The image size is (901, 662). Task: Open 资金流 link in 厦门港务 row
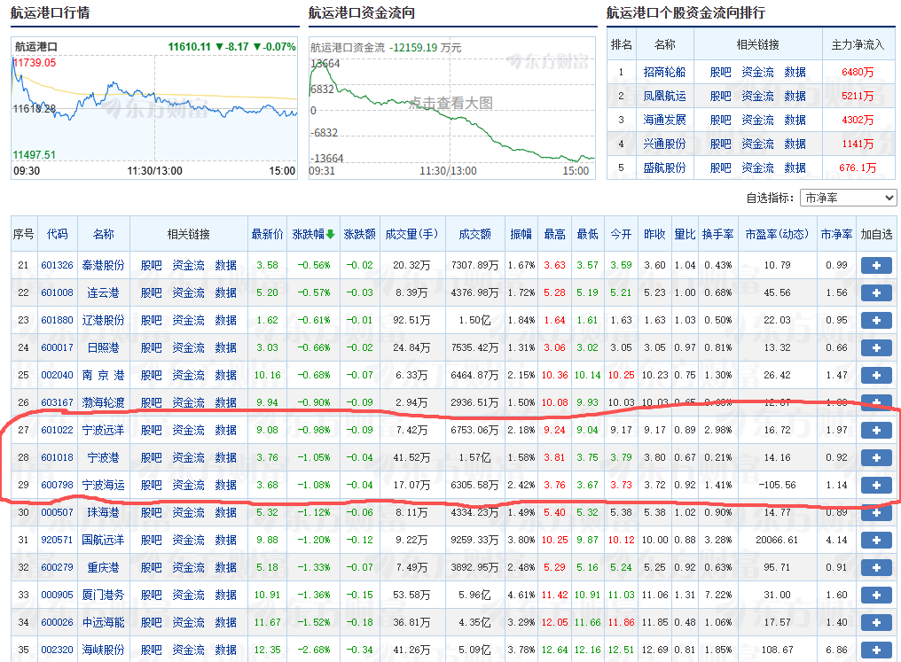coord(188,596)
